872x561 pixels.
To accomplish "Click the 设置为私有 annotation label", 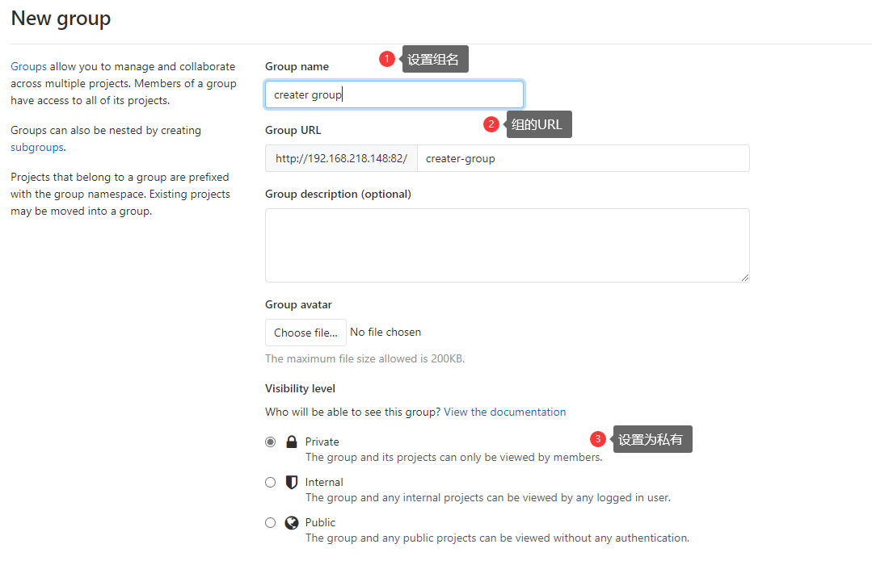I will 651,439.
